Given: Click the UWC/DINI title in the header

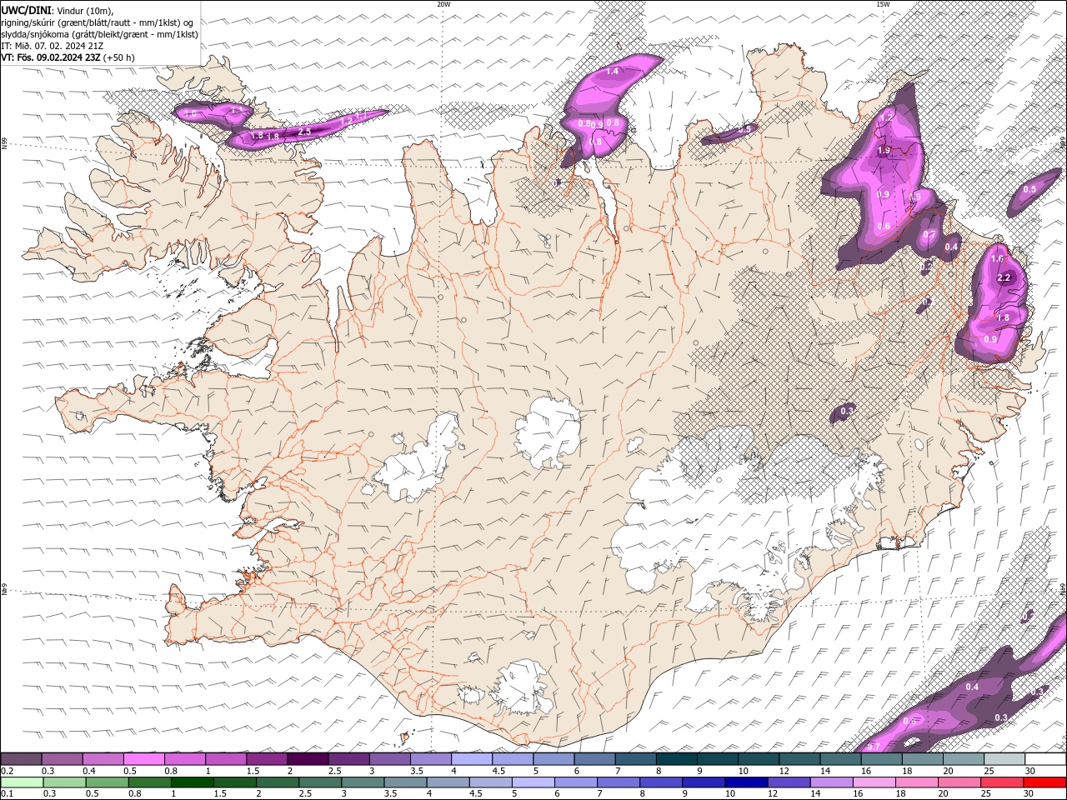Looking at the screenshot, I should click(26, 10).
